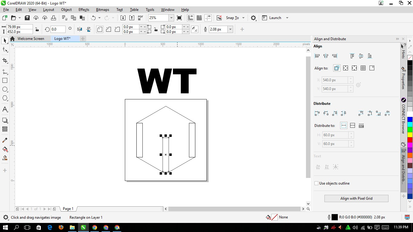
Task: Check Use objects outline
Action: 316,183
